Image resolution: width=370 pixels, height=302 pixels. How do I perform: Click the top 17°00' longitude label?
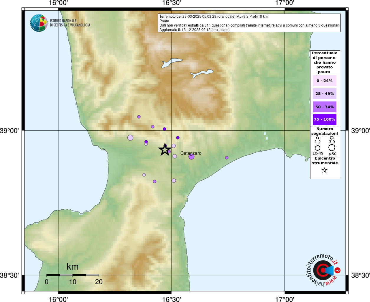pyautogui.click(x=285, y=3)
